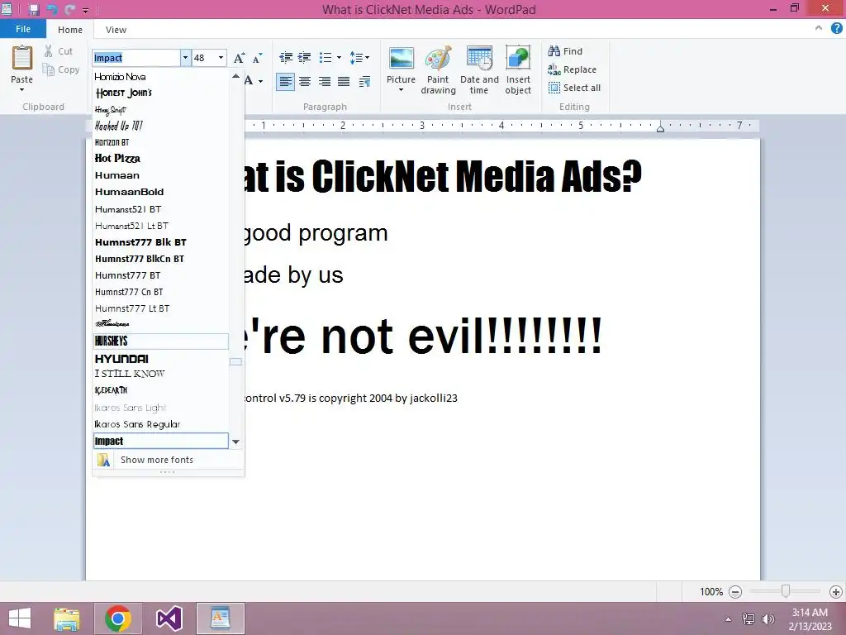Expand the bullet list style arrow

(x=339, y=57)
